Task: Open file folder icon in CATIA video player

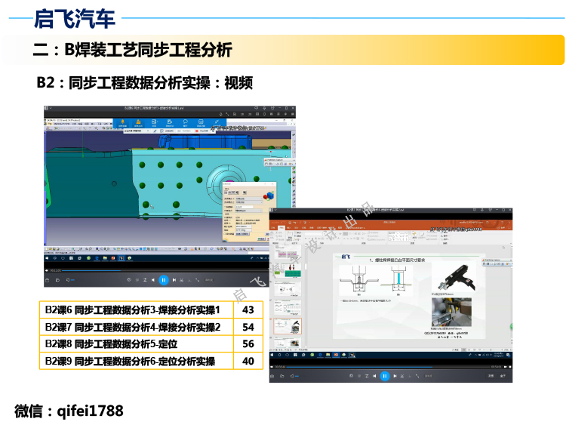Action: [57, 280]
